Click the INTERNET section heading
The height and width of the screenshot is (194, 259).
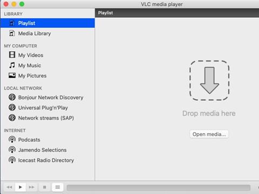15,130
